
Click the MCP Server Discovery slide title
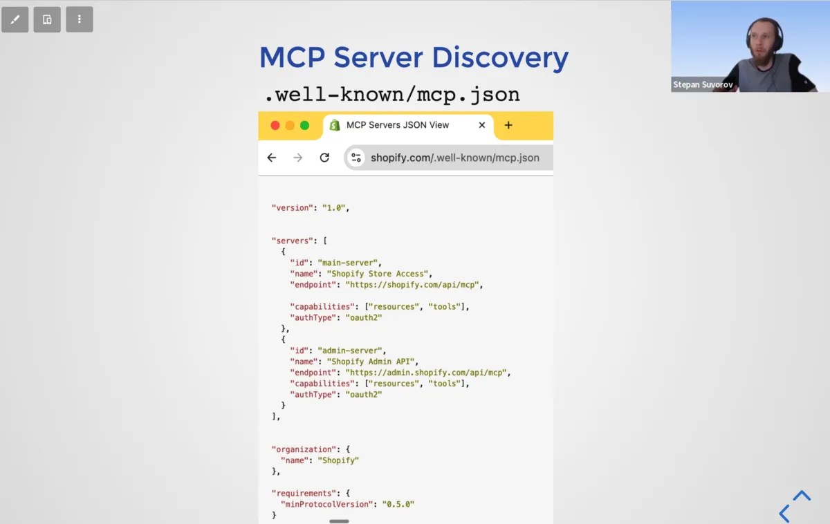point(414,57)
